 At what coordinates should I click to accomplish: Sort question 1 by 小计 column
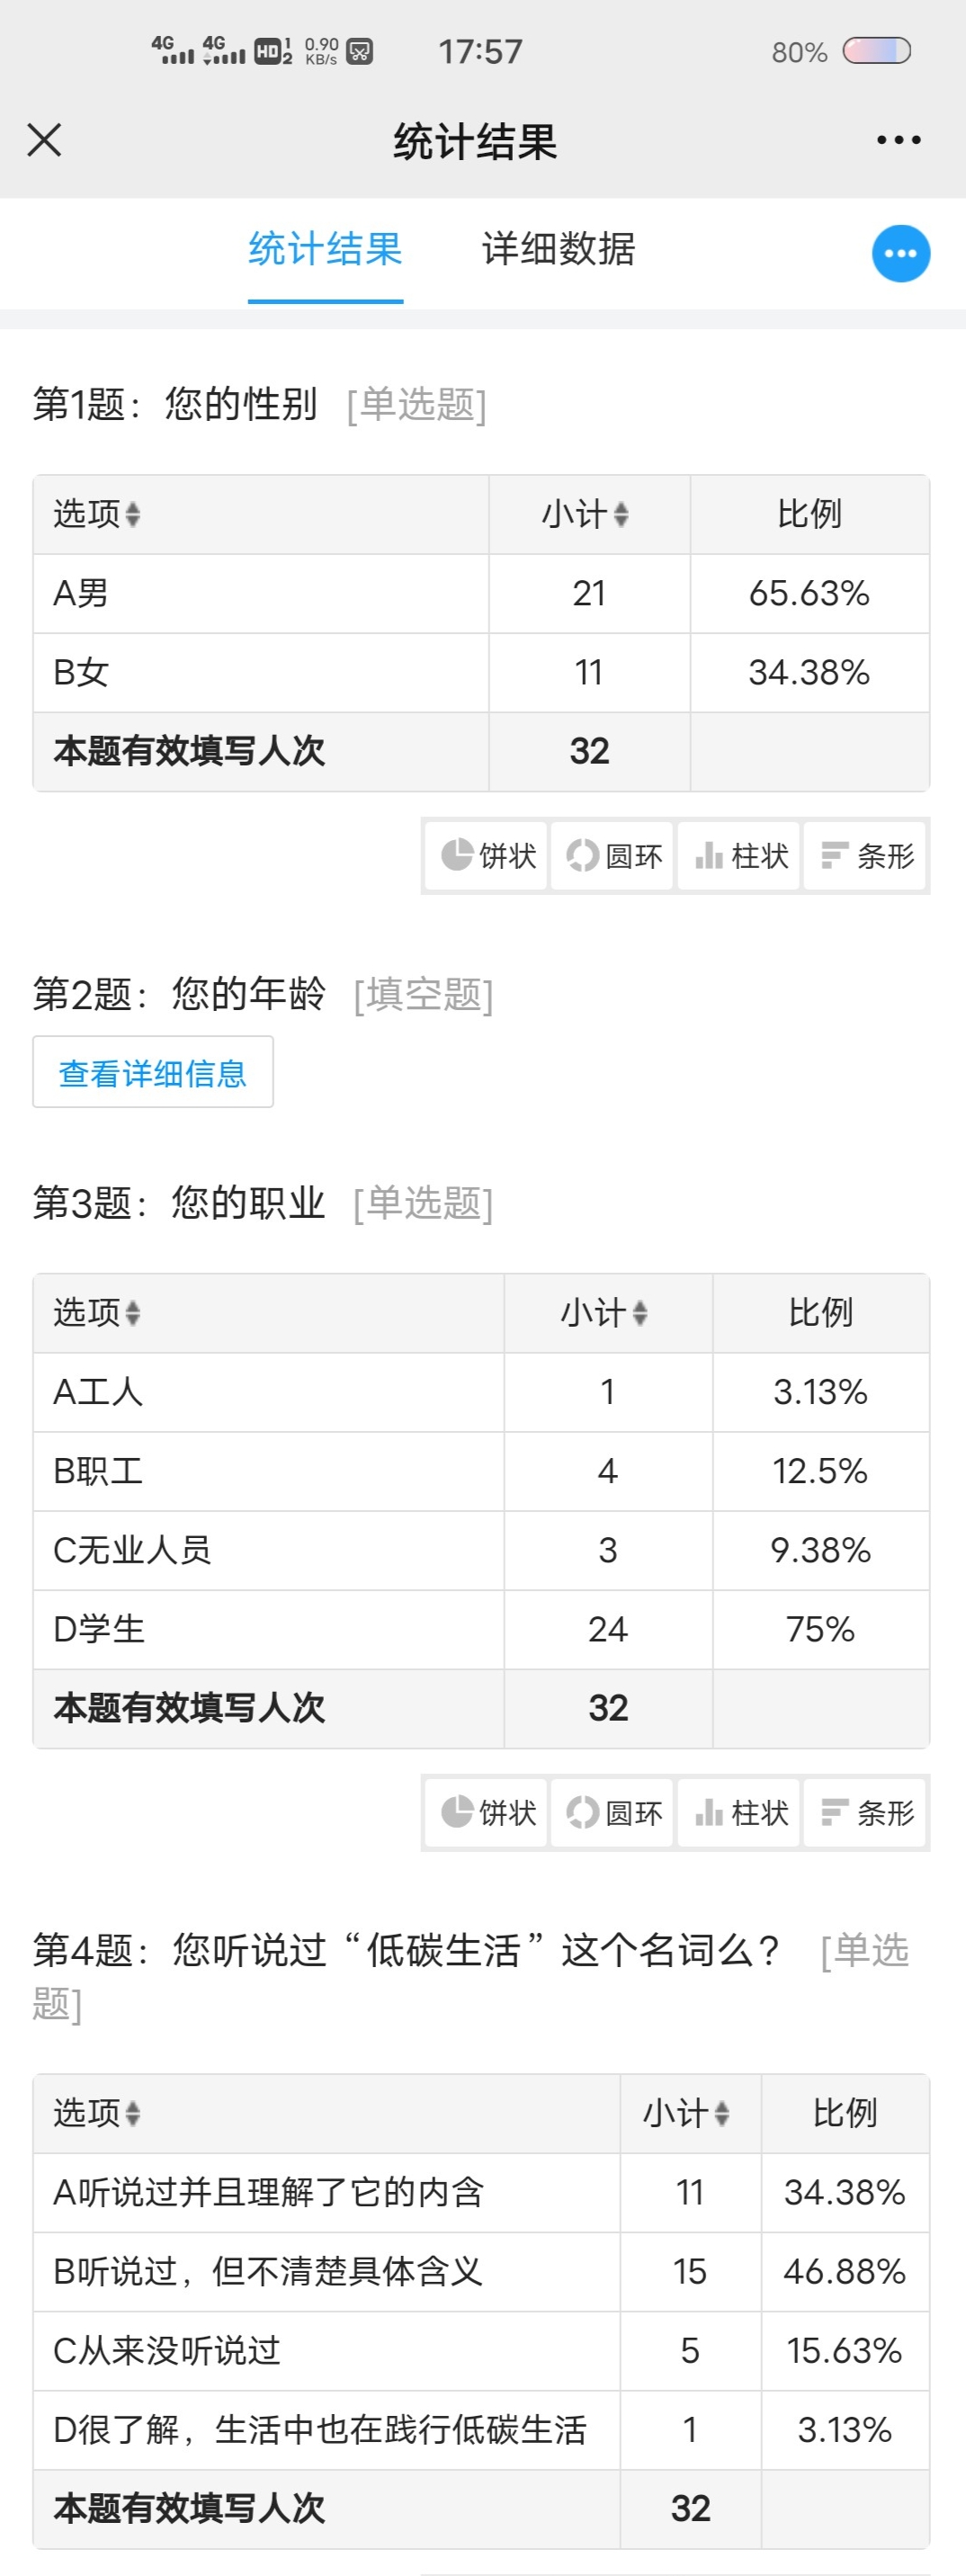tap(587, 514)
